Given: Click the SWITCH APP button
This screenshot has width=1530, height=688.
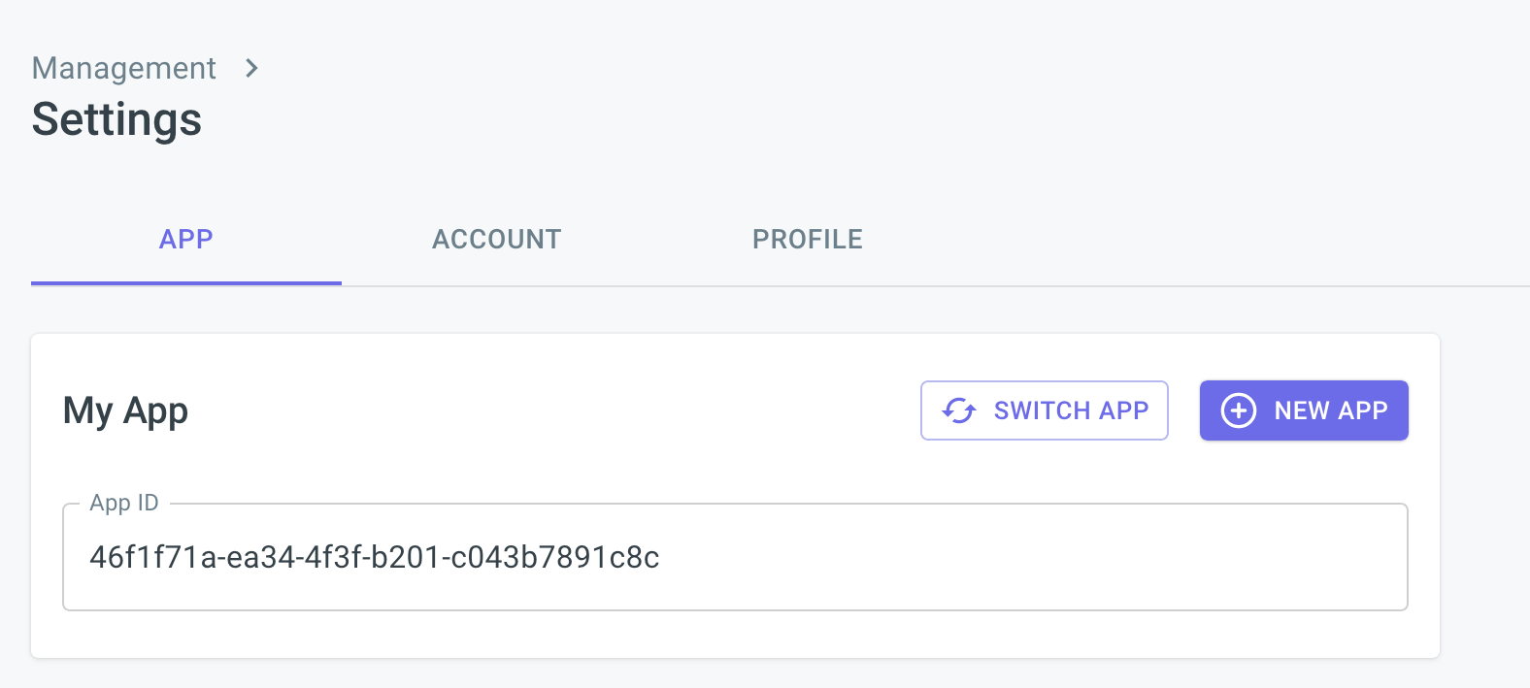Looking at the screenshot, I should point(1045,410).
